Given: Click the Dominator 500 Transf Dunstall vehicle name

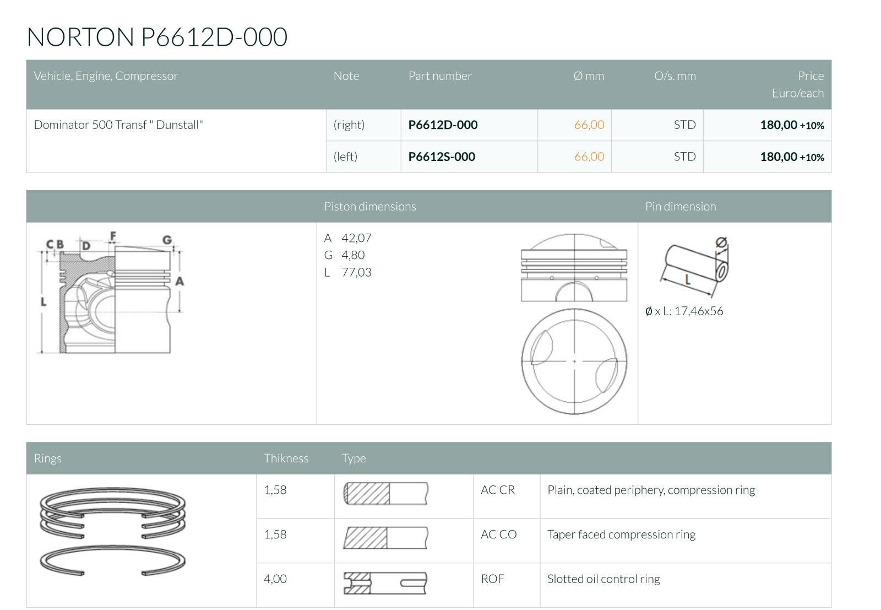Looking at the screenshot, I should (118, 125).
